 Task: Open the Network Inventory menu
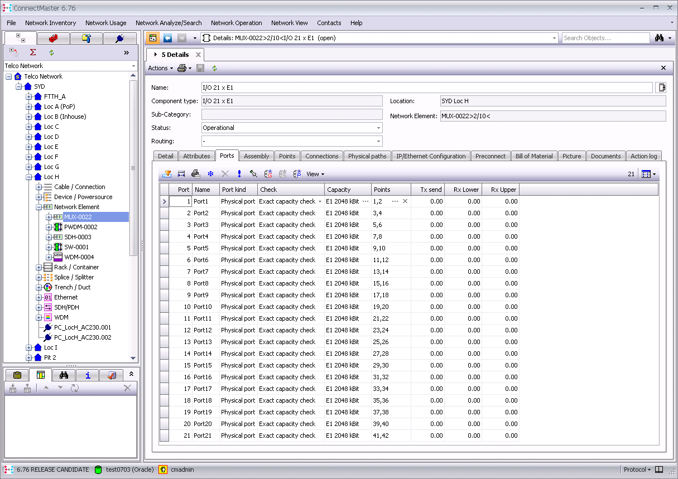point(50,23)
